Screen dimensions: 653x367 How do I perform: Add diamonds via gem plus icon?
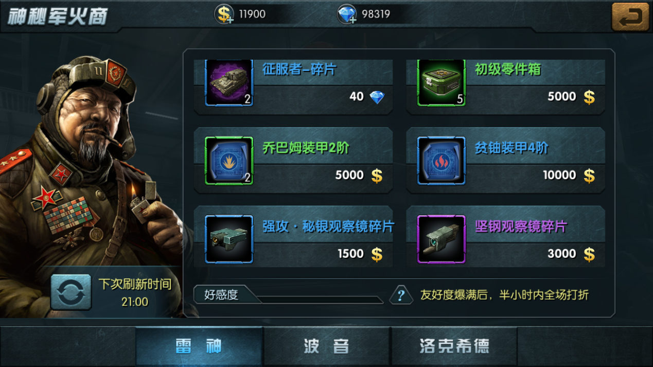tap(347, 14)
